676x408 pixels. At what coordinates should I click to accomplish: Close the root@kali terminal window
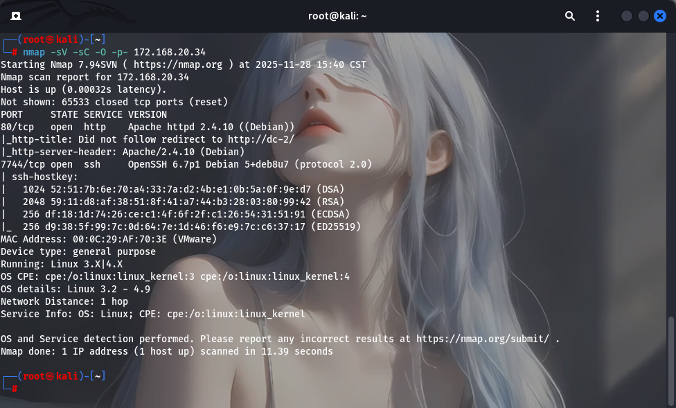659,16
